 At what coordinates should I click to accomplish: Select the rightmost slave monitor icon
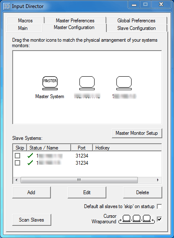pyautogui.click(x=124, y=83)
